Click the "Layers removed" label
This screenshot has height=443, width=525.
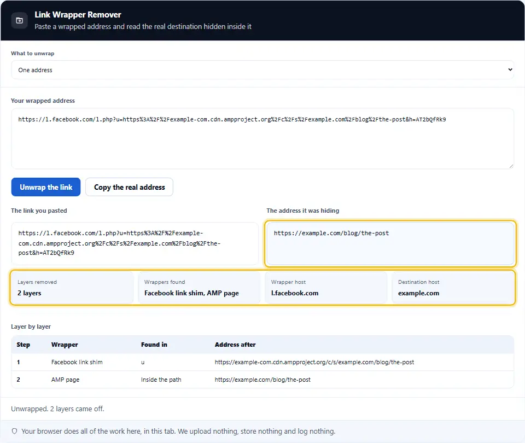37,282
